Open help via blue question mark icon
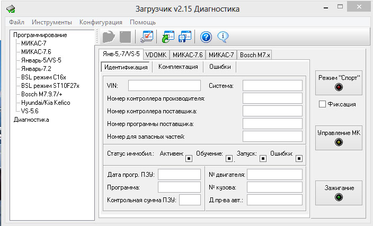Image resolution: width=373 pixels, height=226 pixels. [x=206, y=37]
